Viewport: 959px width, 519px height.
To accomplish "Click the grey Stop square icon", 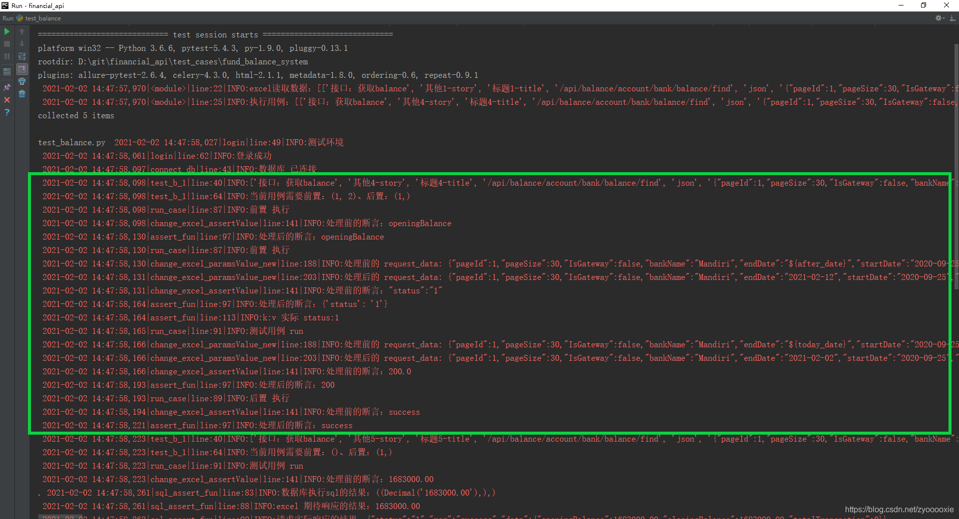I will coord(7,44).
